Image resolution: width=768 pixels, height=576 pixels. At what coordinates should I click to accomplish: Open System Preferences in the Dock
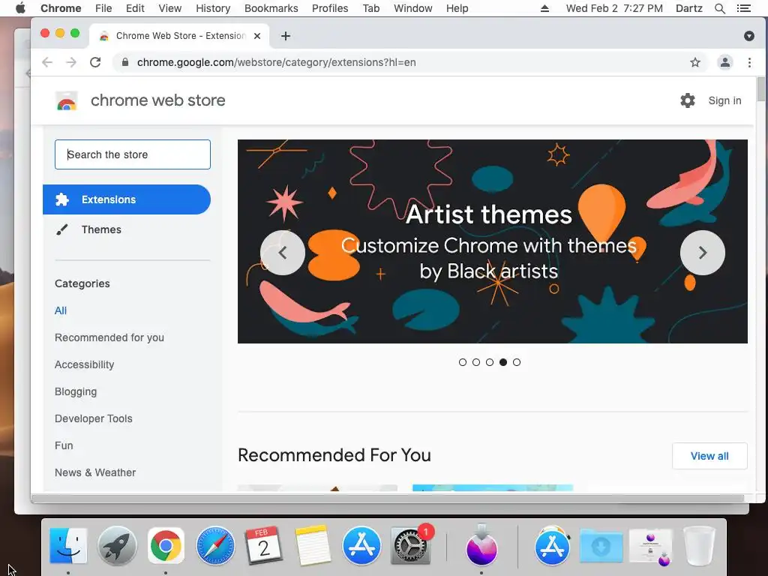[x=410, y=546]
